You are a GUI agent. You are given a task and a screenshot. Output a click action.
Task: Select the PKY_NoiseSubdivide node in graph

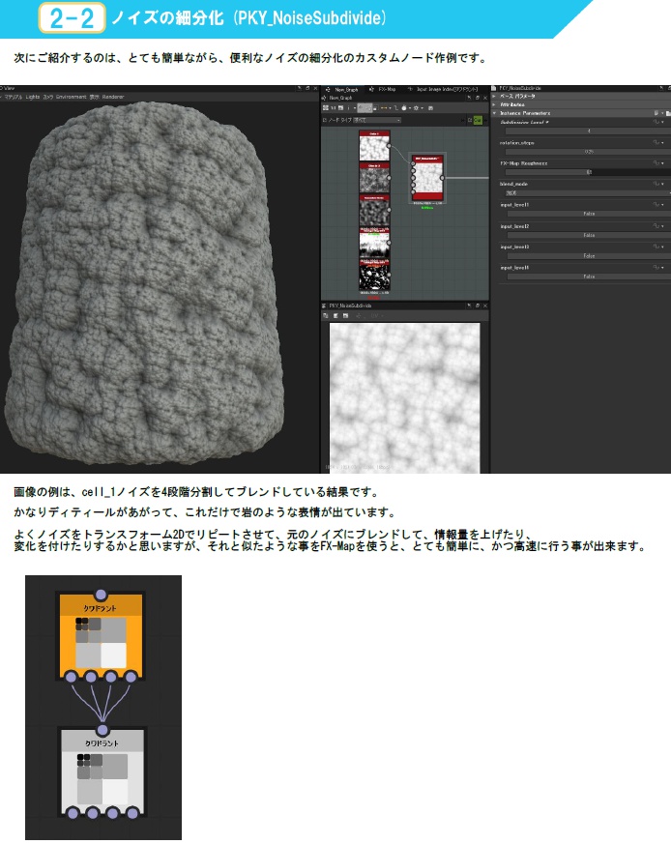(x=428, y=178)
